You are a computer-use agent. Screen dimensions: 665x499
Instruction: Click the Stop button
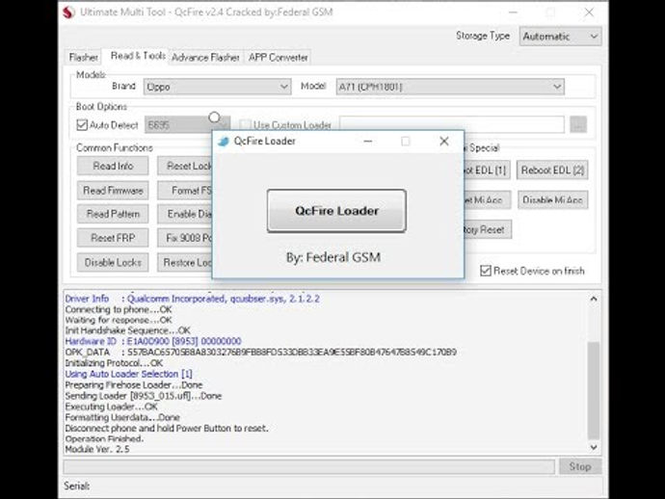pyautogui.click(x=580, y=466)
